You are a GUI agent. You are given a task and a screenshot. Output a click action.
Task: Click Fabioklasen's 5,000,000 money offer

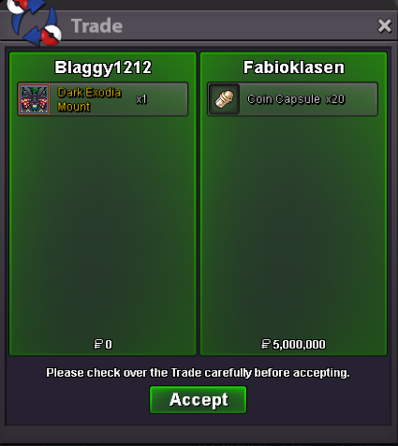[x=299, y=345]
